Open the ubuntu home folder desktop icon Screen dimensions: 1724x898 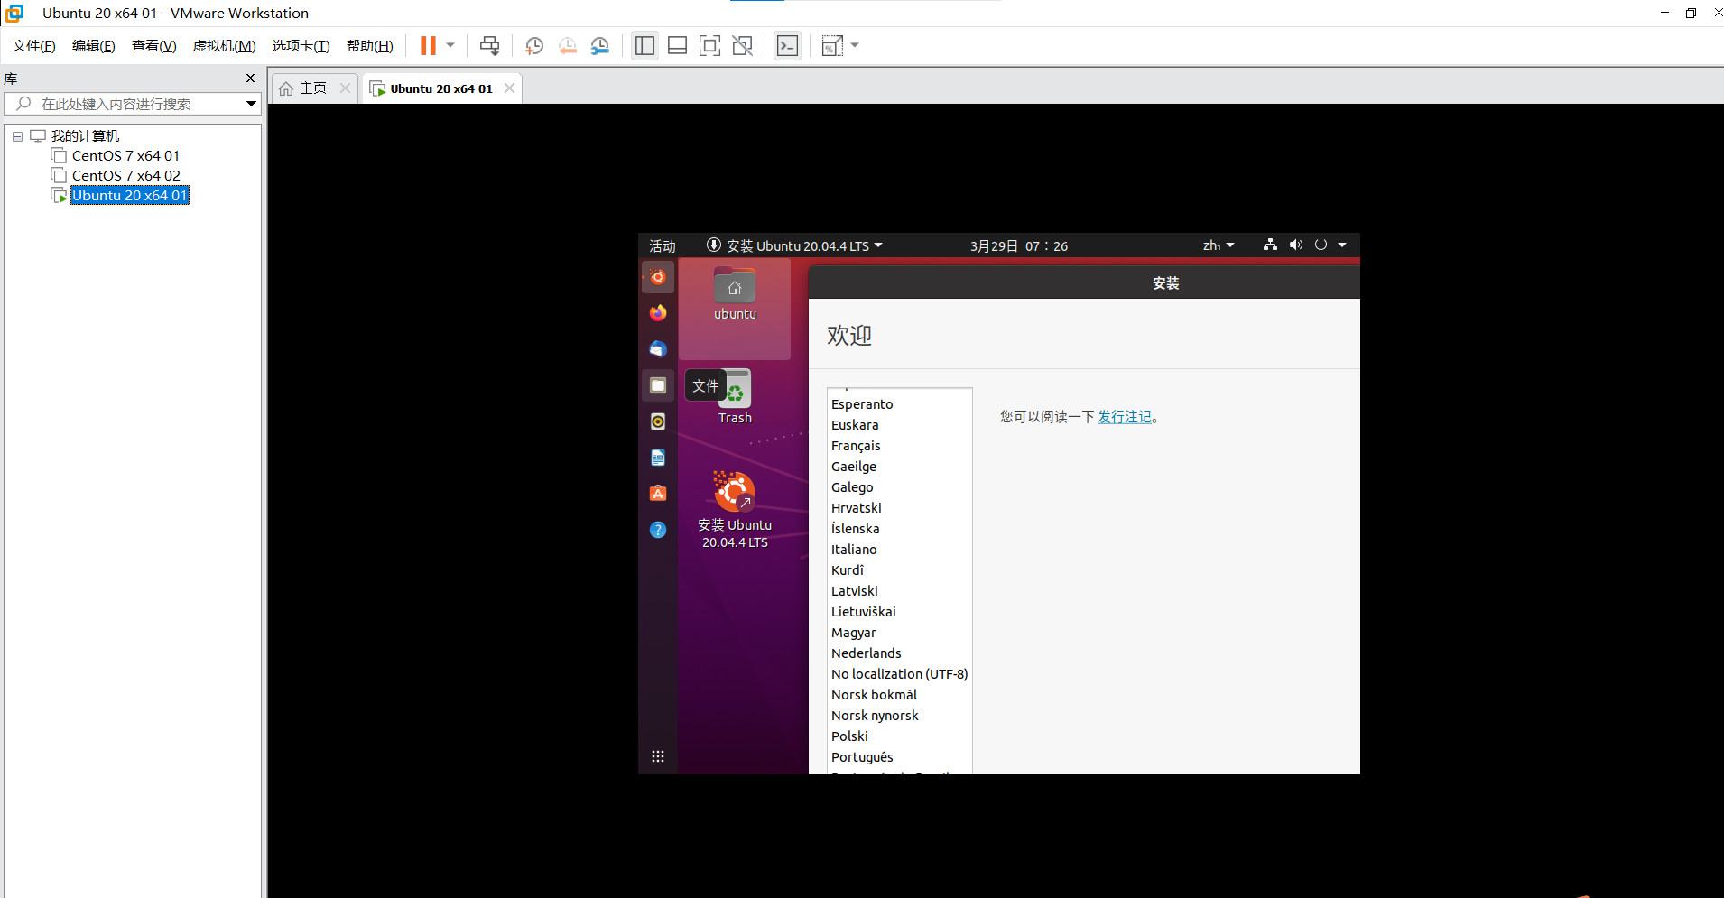coord(735,295)
